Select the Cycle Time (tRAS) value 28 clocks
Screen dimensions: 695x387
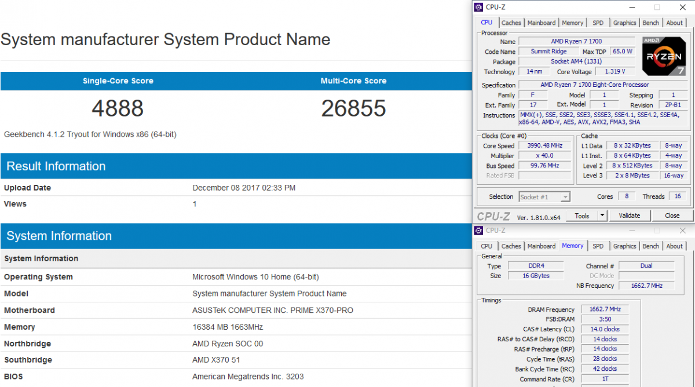(x=605, y=359)
